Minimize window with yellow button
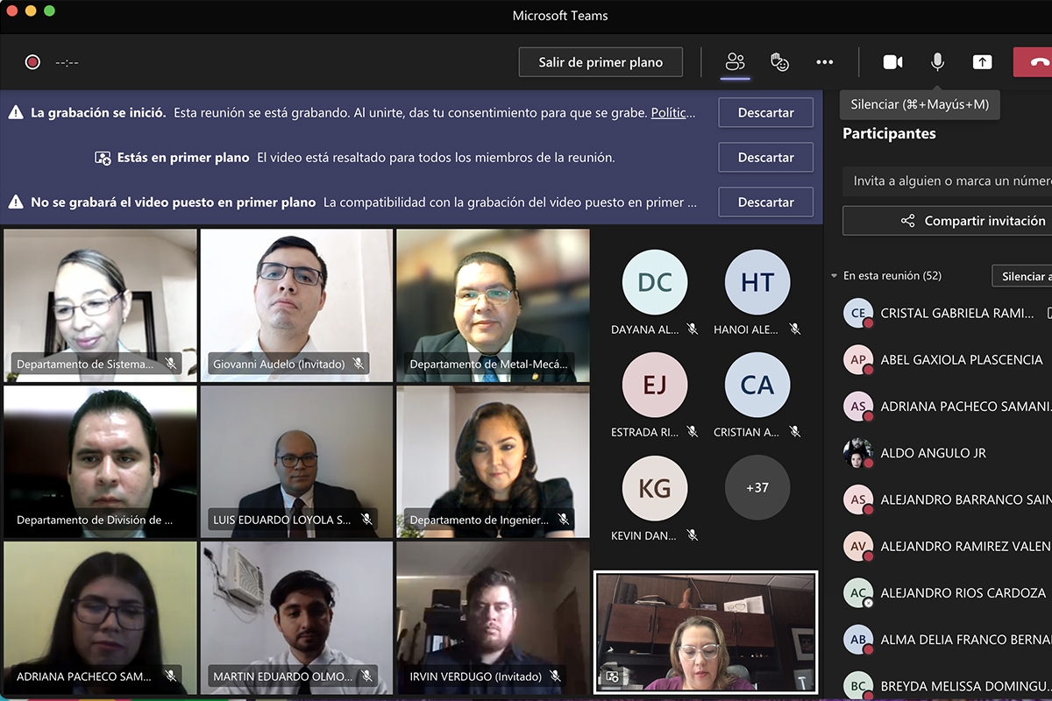This screenshot has width=1052, height=701. [x=31, y=11]
